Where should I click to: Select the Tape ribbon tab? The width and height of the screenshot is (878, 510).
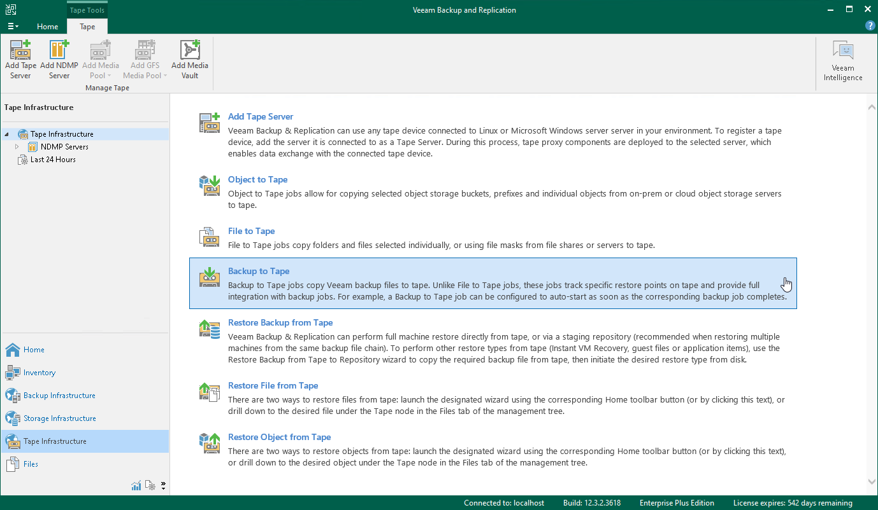pyautogui.click(x=87, y=27)
